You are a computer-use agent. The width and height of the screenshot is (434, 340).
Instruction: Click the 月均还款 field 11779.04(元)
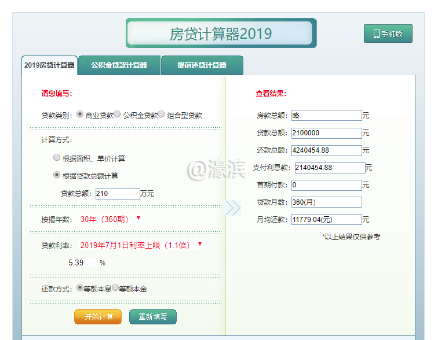(327, 220)
